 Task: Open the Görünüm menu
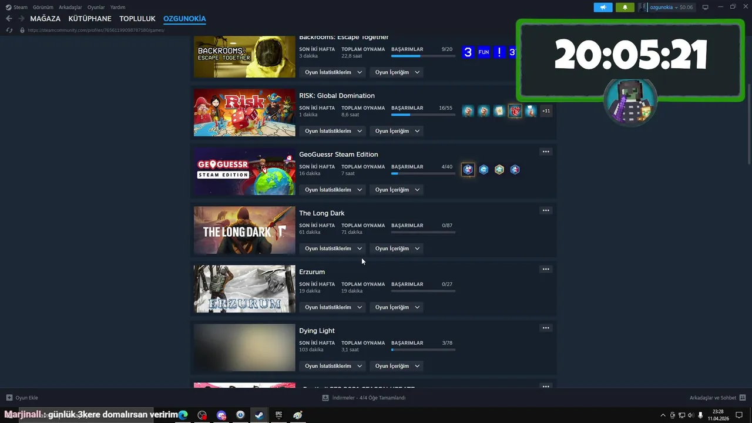click(x=43, y=7)
